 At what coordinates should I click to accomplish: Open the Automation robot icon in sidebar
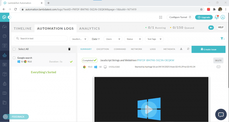[x=4, y=55]
